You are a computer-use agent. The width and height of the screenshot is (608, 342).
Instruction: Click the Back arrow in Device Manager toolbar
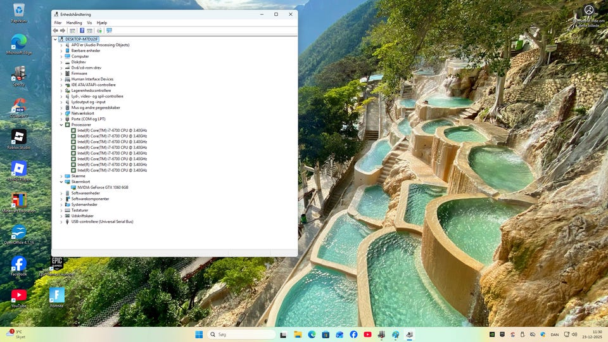[56, 30]
